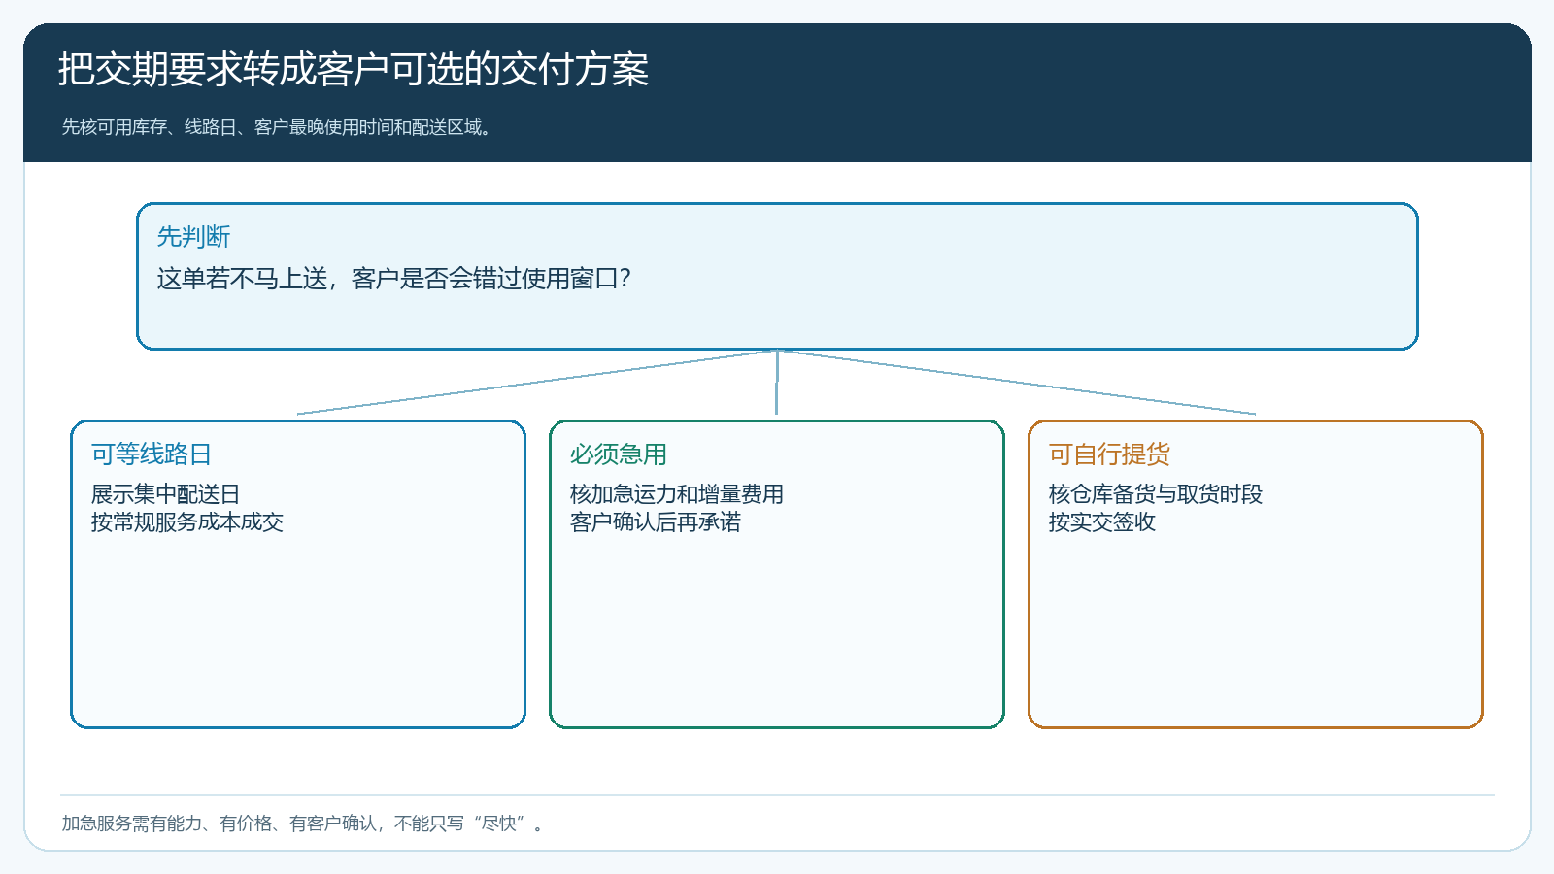This screenshot has height=874, width=1554.
Task: Click the slide title 把交期要求转成客户可选的交付方案
Action: [354, 70]
